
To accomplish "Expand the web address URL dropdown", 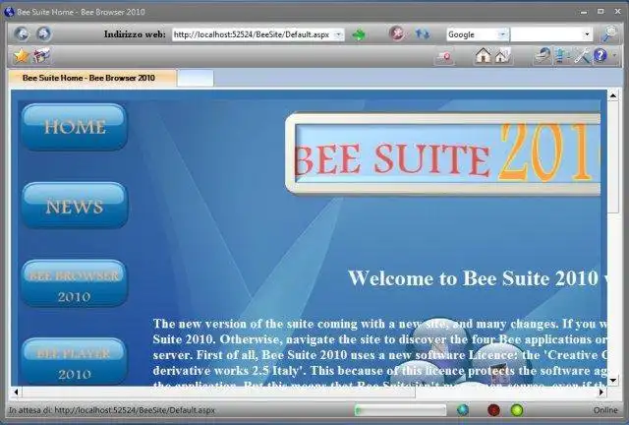I will tap(338, 34).
